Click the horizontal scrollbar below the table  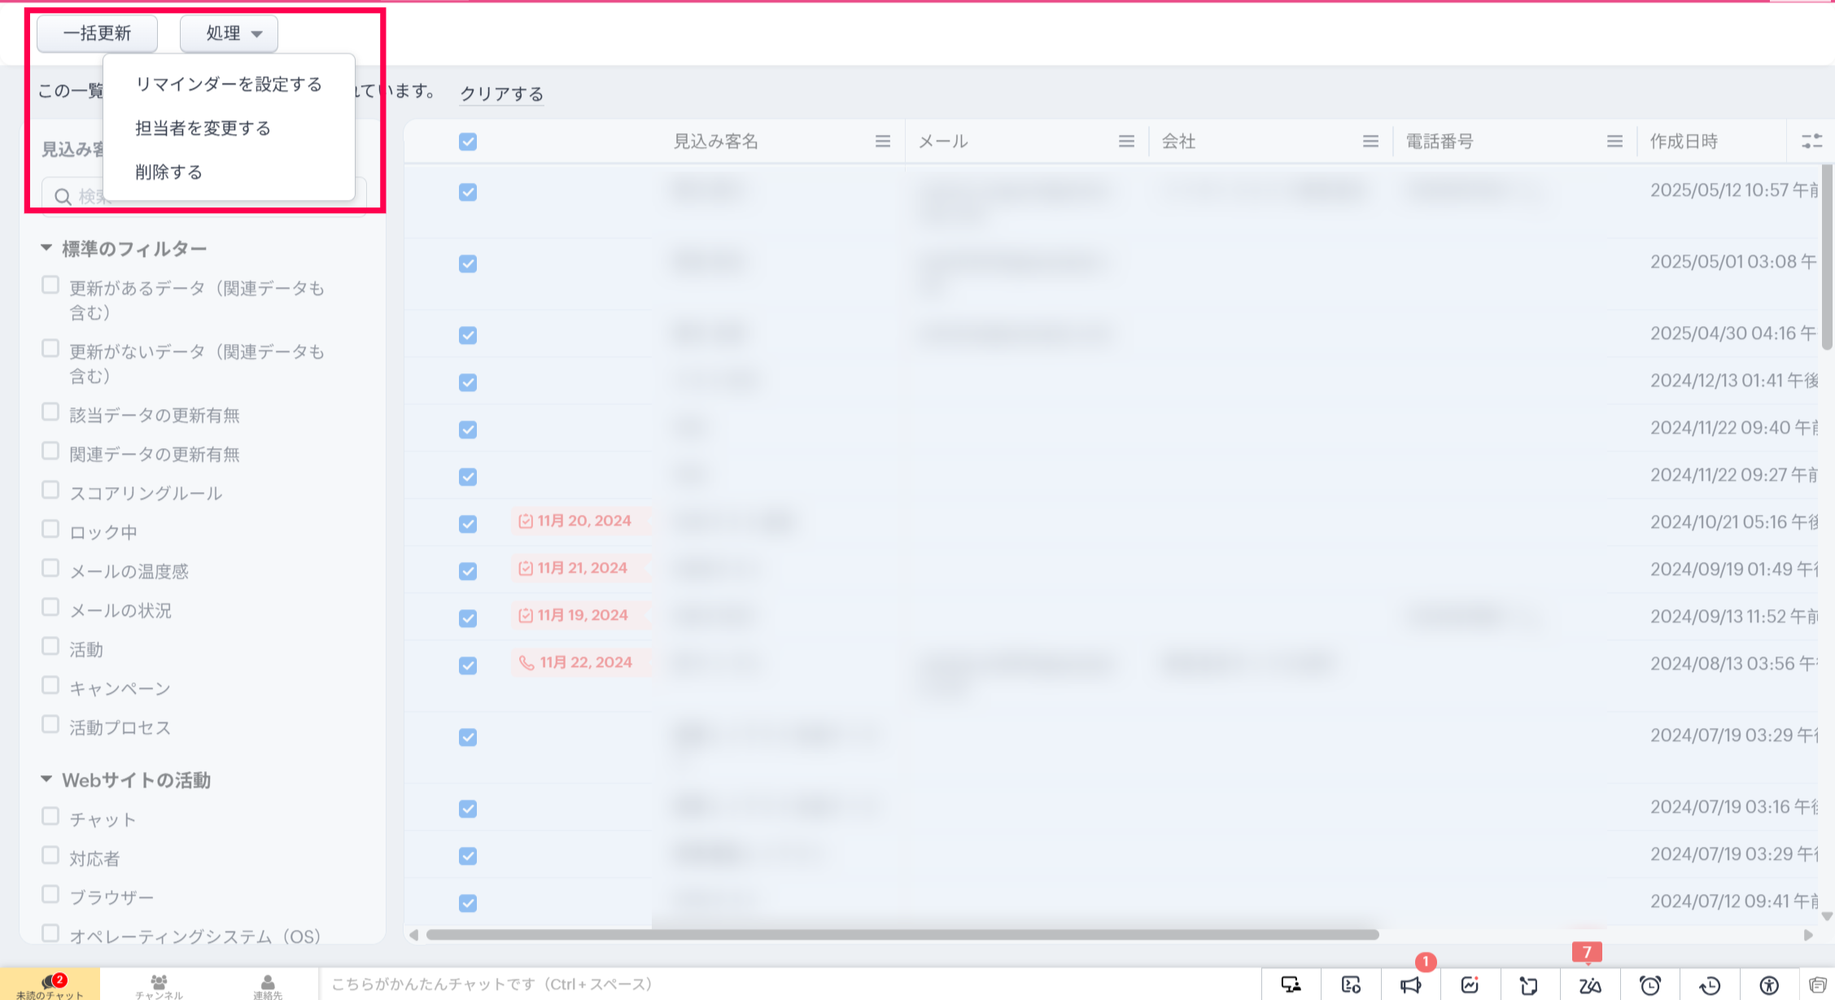click(902, 935)
